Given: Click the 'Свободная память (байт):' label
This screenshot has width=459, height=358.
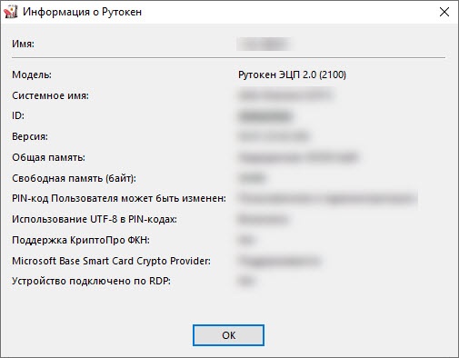Looking at the screenshot, I should 74,178.
